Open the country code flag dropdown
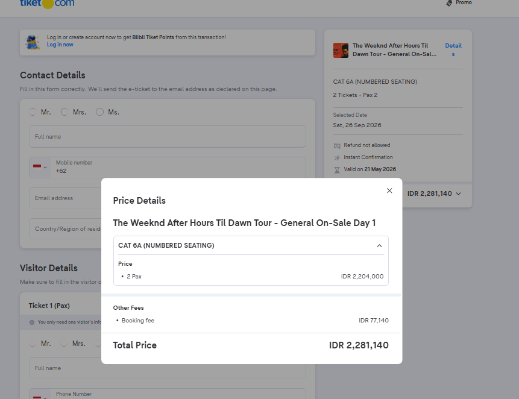The width and height of the screenshot is (519, 399). 40,168
